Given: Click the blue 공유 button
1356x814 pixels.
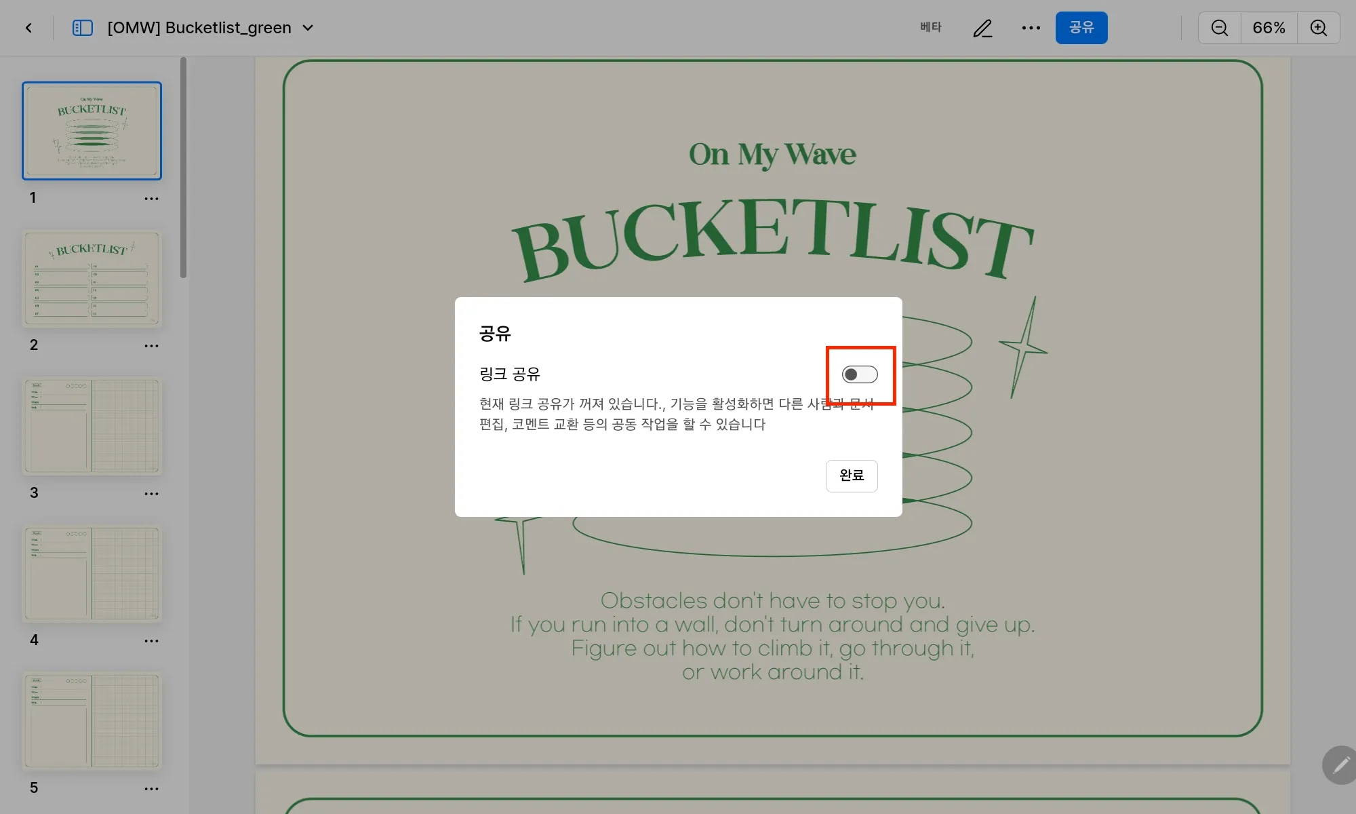Looking at the screenshot, I should pos(1081,28).
